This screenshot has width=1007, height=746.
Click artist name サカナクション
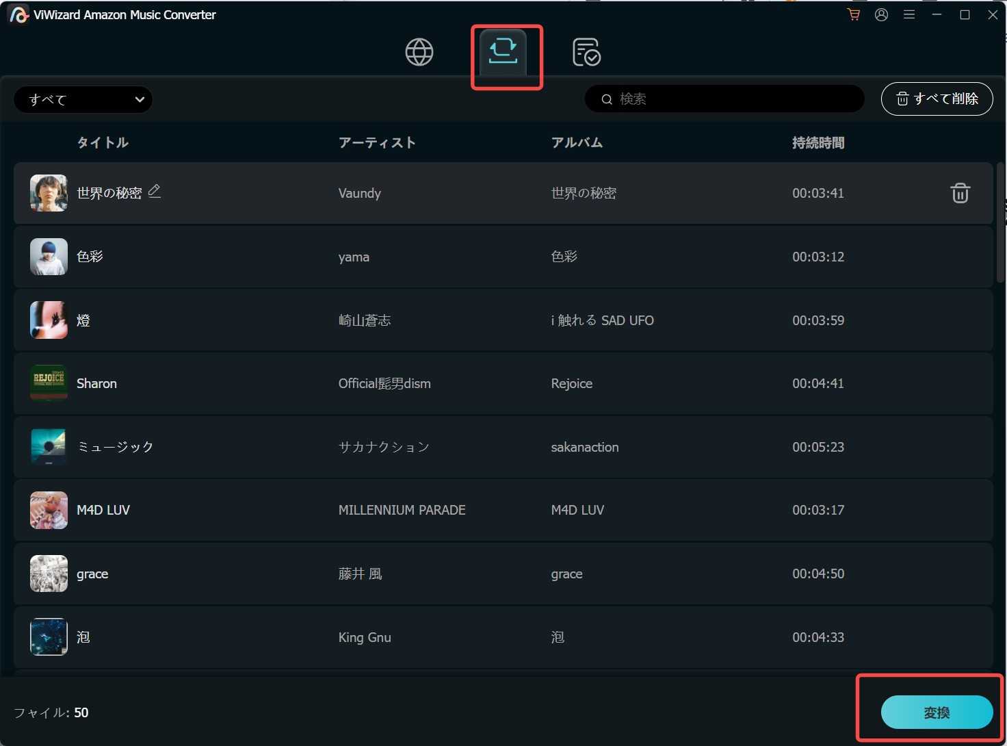click(x=384, y=447)
